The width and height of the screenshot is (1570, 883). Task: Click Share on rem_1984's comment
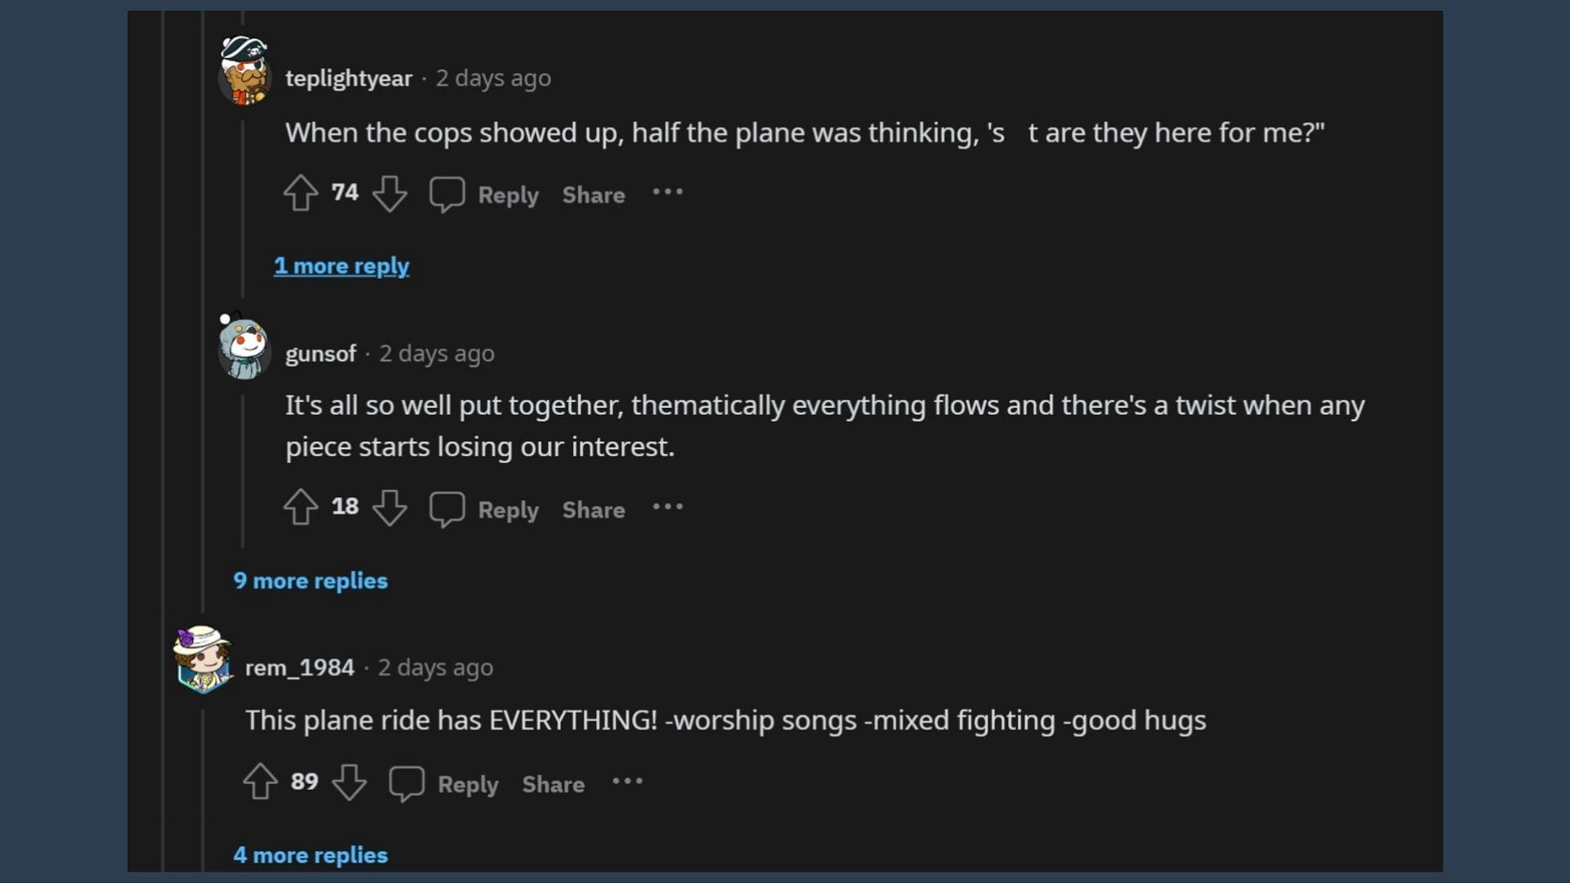click(x=553, y=782)
